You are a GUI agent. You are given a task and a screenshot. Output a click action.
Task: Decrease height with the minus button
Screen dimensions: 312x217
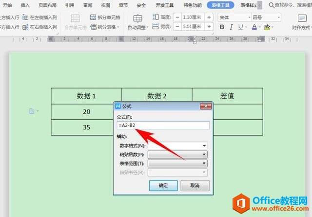coord(177,18)
